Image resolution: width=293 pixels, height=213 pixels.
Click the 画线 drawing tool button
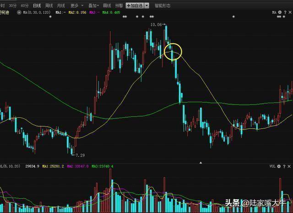[107, 5]
